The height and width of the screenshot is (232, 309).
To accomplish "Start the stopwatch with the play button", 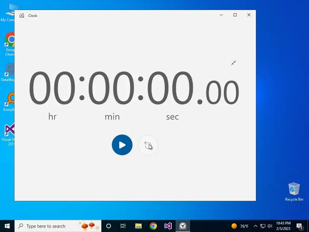I will pyautogui.click(x=122, y=145).
